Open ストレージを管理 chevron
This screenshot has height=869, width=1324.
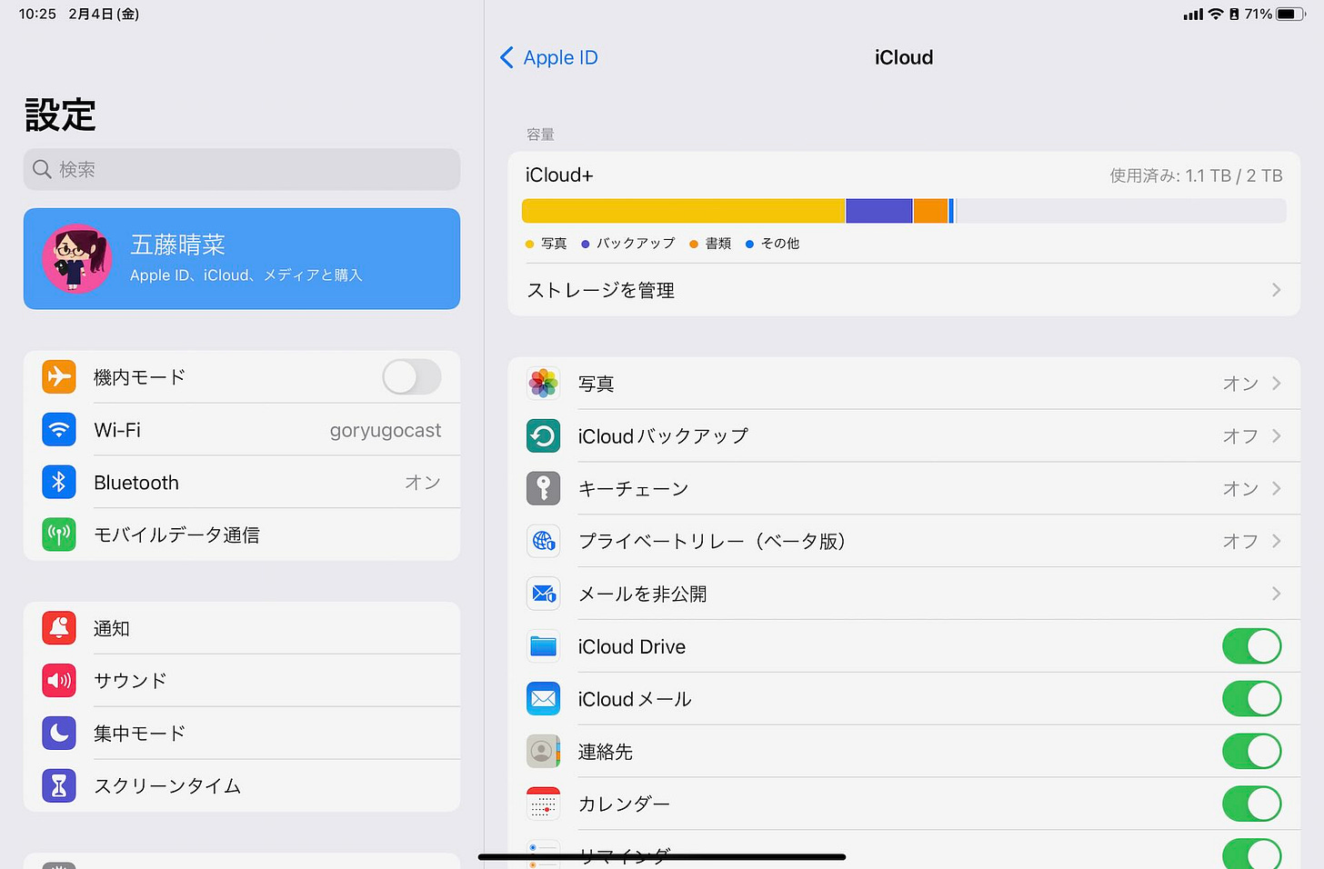(1277, 290)
